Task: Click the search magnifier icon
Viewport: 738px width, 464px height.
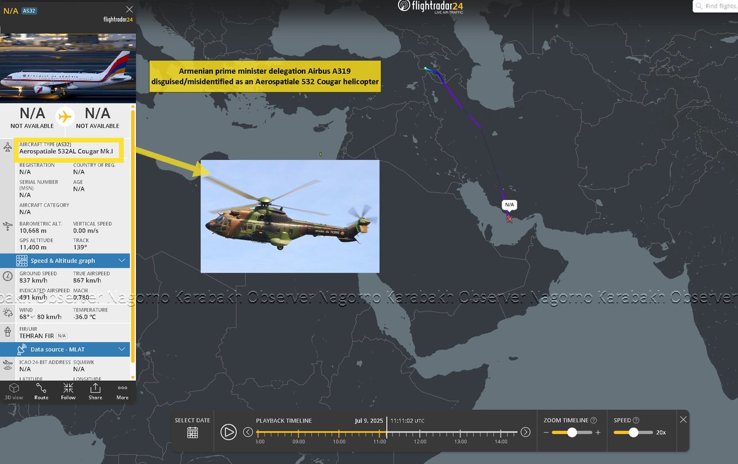Action: (x=699, y=6)
